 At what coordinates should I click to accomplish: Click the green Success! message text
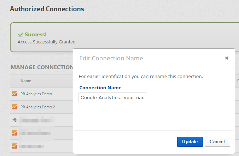[x=35, y=35]
